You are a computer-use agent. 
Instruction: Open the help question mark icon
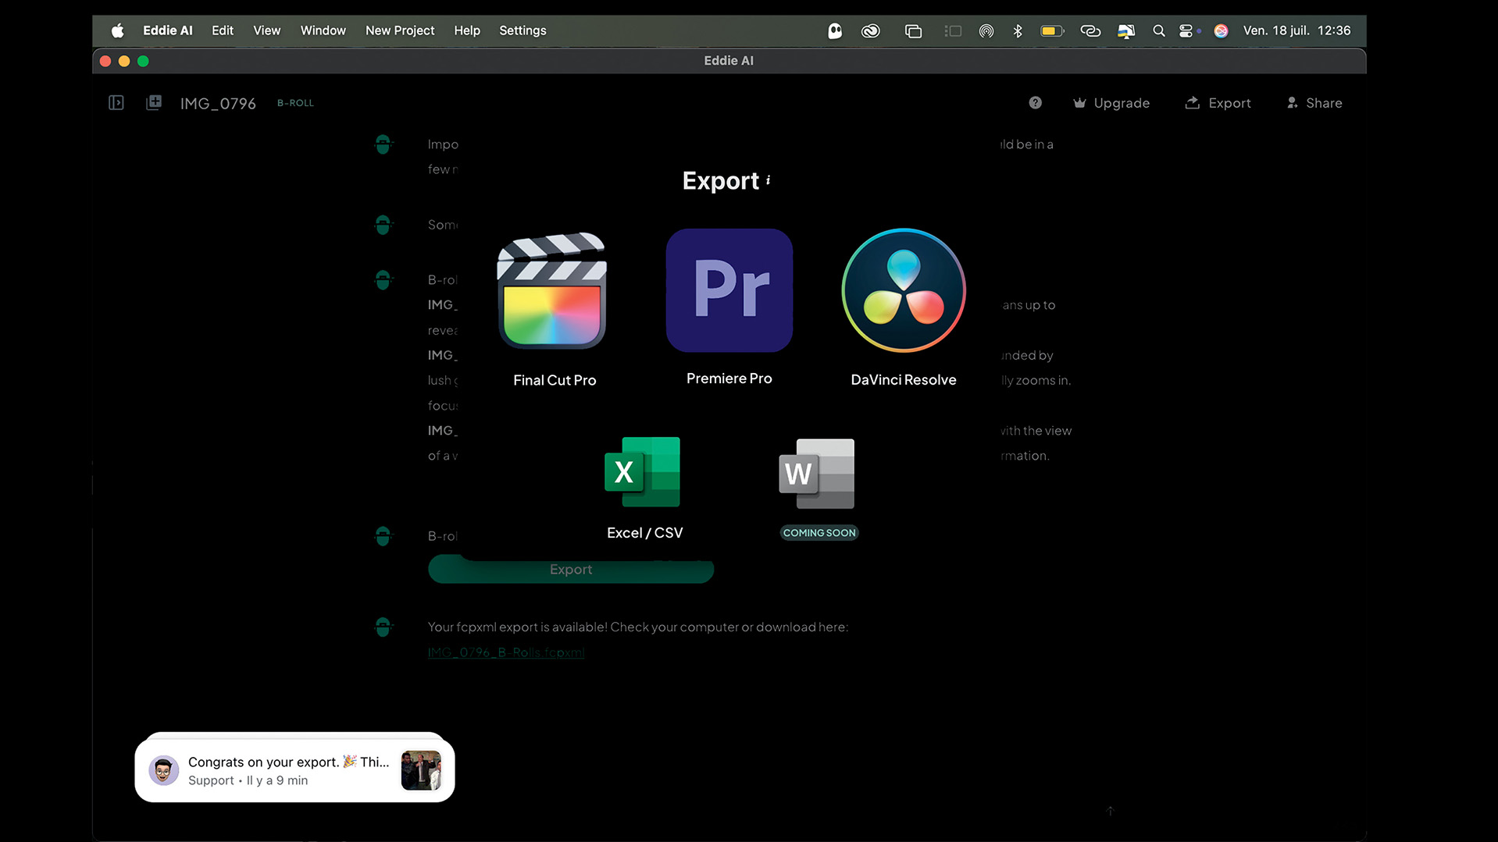1035,103
